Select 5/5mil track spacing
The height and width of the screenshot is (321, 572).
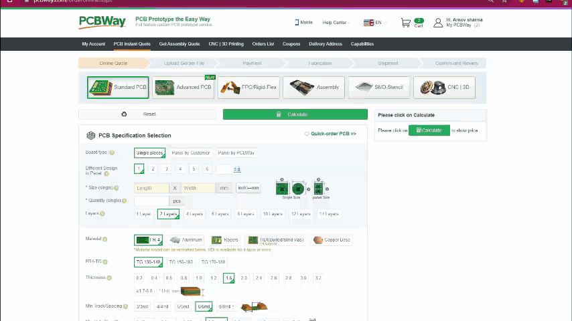point(183,307)
